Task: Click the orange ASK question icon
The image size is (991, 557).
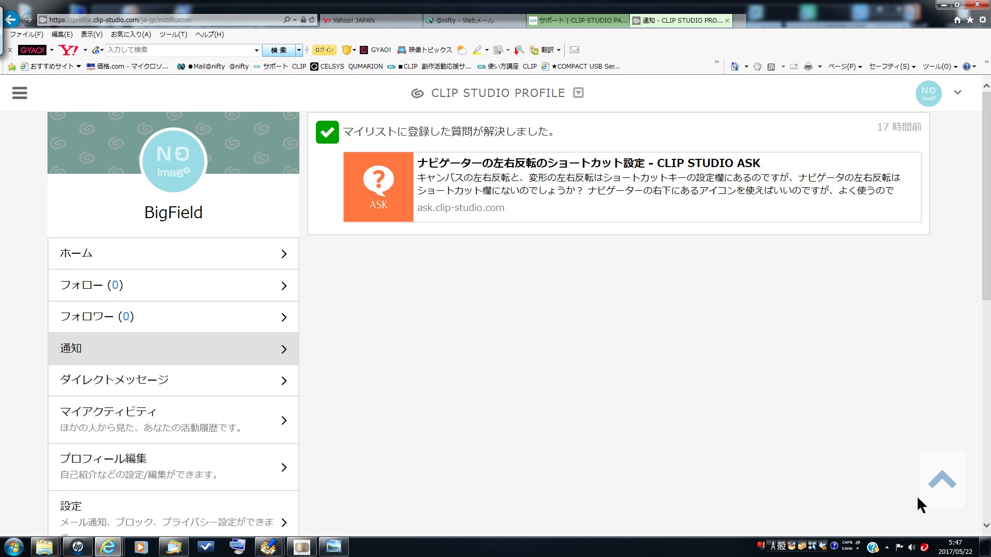Action: [x=378, y=187]
